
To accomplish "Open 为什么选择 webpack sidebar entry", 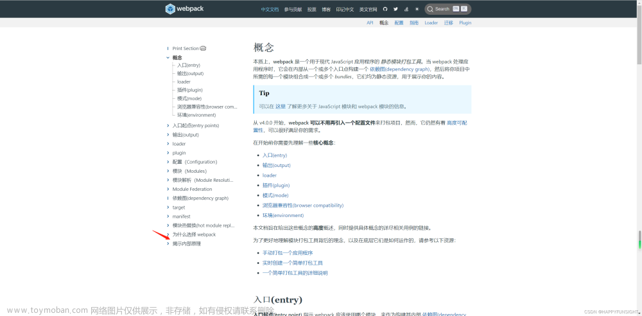I will (194, 234).
